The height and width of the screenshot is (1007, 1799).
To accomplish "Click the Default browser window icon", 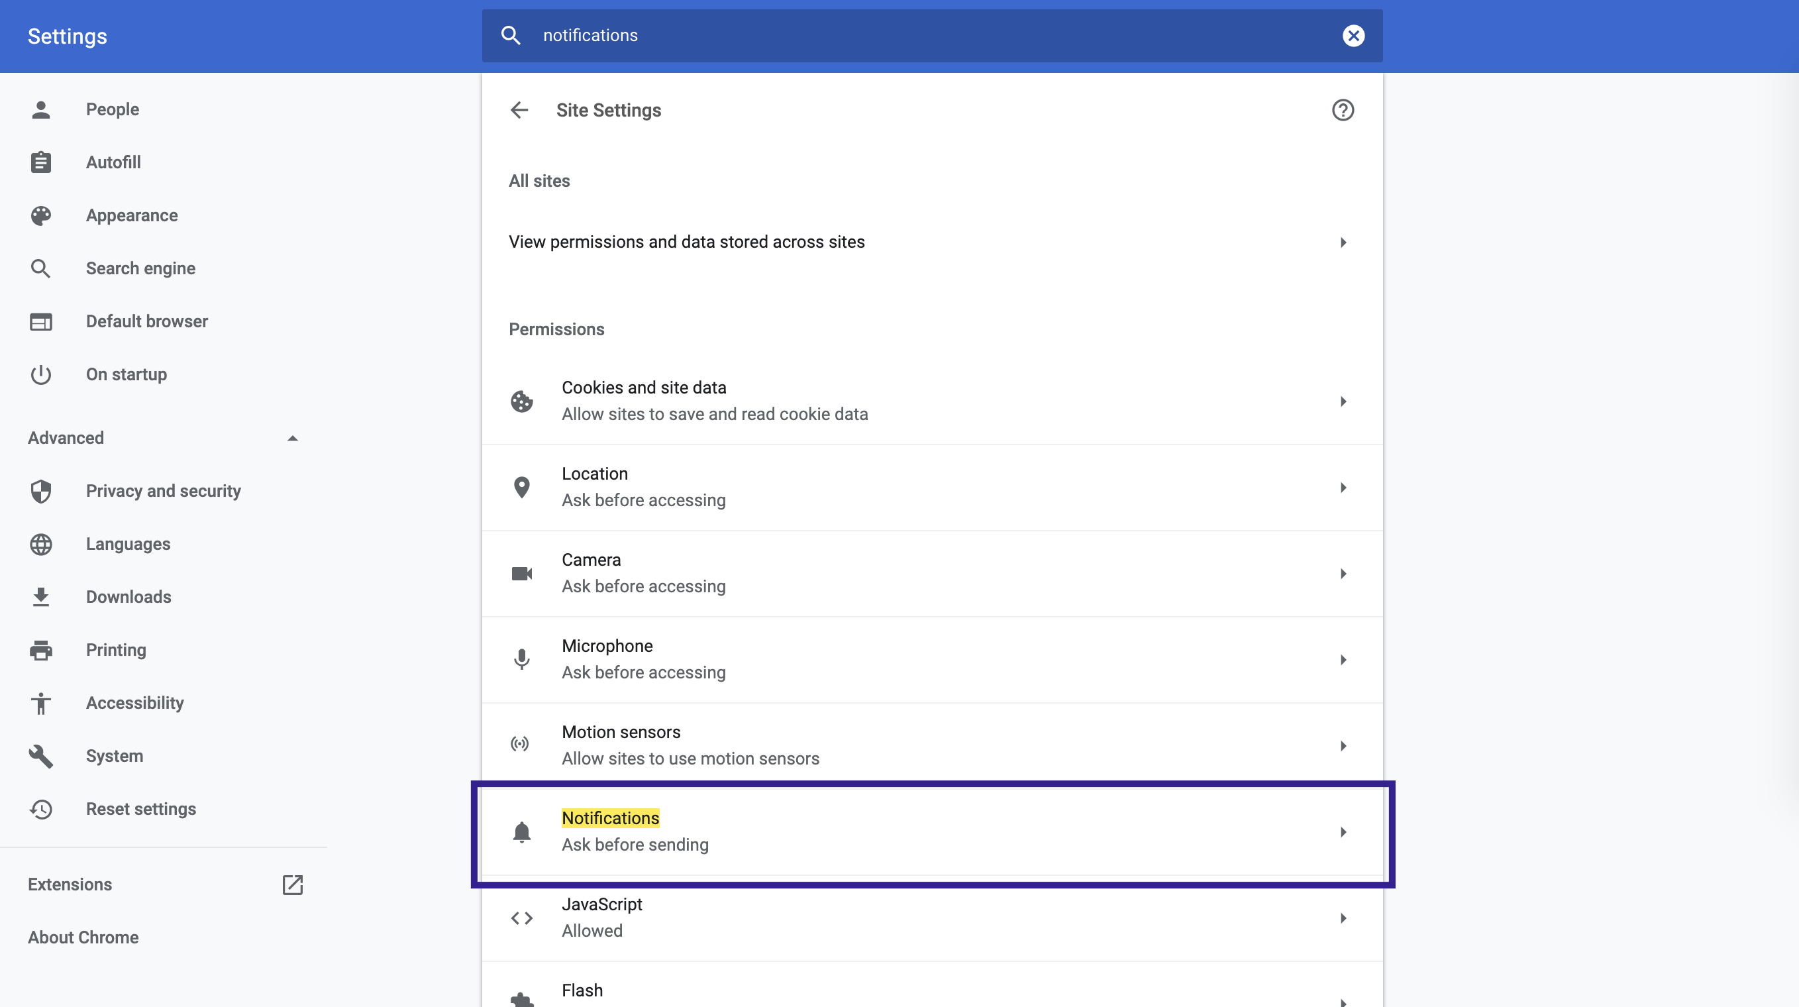I will pyautogui.click(x=40, y=322).
